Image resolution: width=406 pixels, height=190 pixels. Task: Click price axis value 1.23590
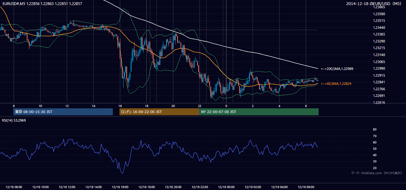(x=379, y=14)
